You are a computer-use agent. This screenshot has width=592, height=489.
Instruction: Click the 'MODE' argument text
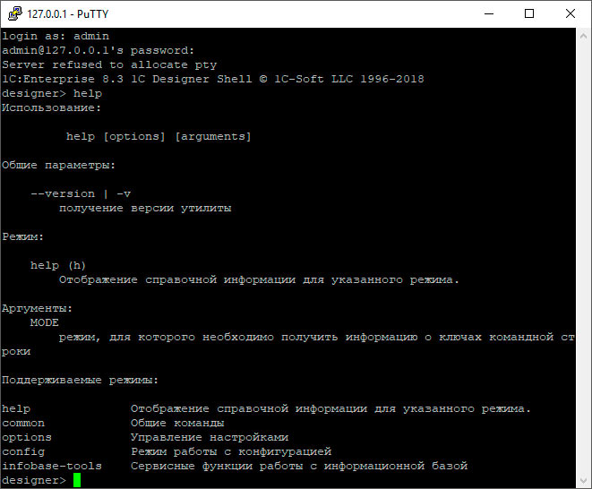(x=45, y=322)
